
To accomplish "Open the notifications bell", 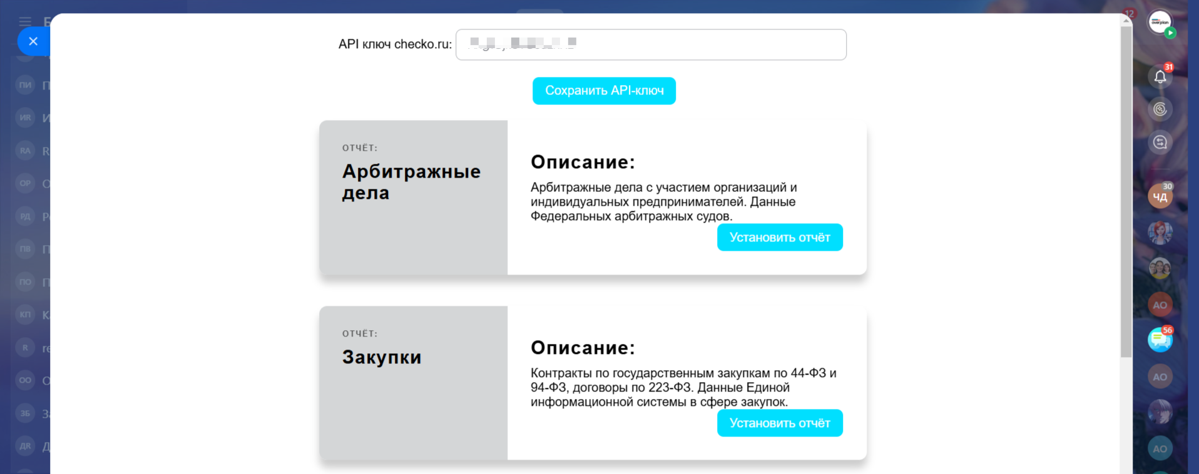I will [x=1160, y=77].
